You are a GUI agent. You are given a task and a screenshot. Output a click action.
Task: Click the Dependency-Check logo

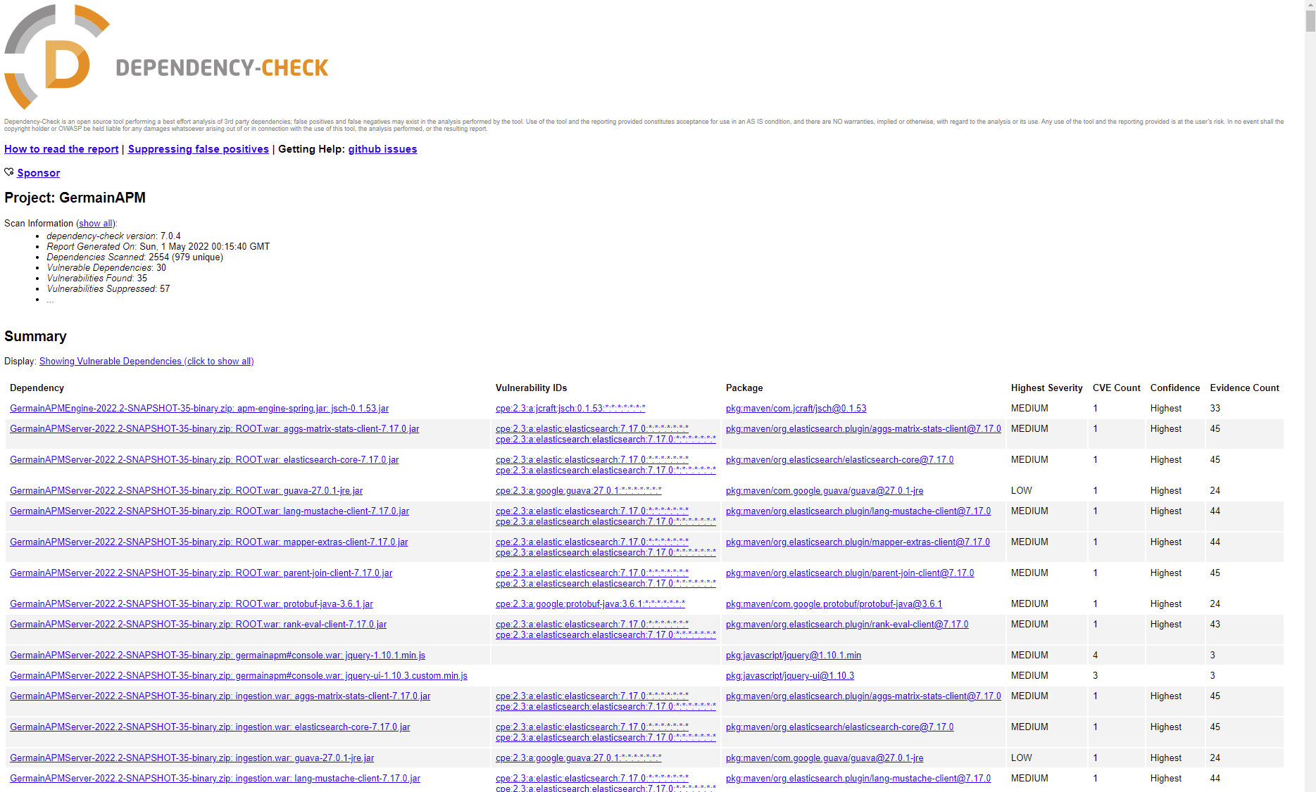(166, 58)
